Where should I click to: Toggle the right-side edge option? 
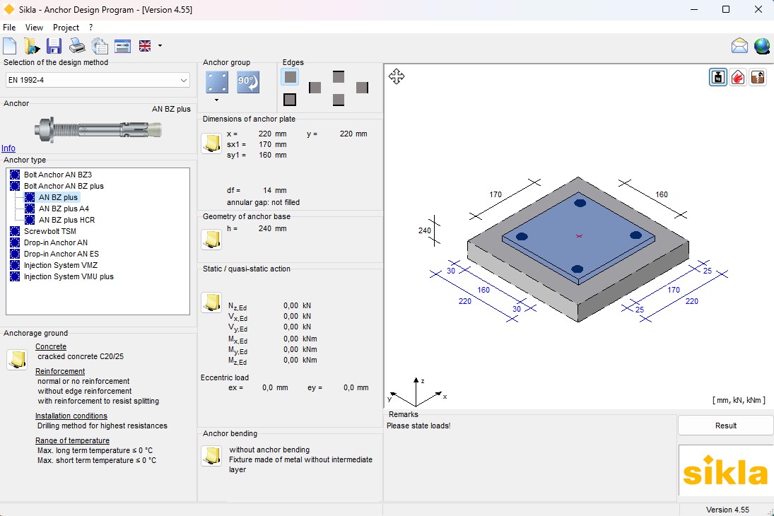click(363, 88)
